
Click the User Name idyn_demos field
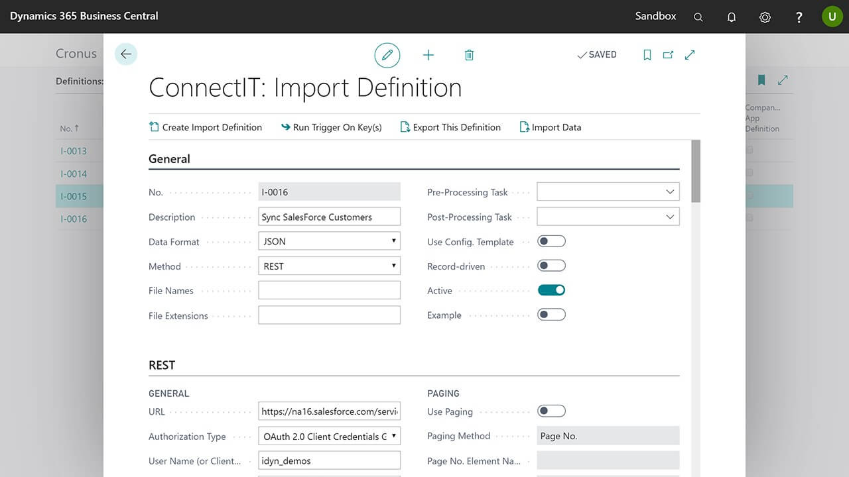[x=329, y=460]
